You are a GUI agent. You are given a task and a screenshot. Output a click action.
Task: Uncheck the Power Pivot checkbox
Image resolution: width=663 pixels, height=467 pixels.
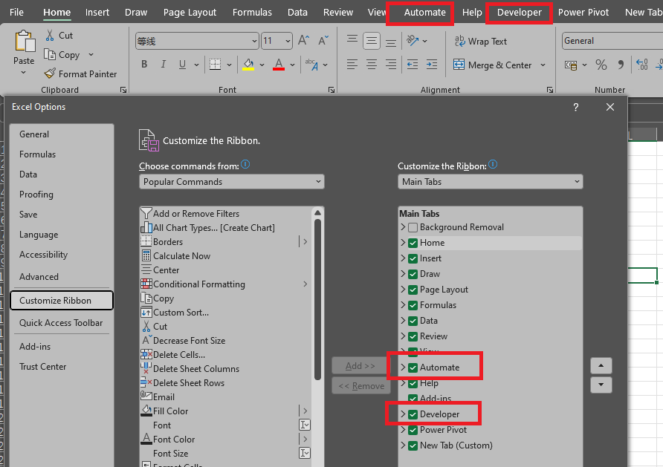click(x=413, y=431)
